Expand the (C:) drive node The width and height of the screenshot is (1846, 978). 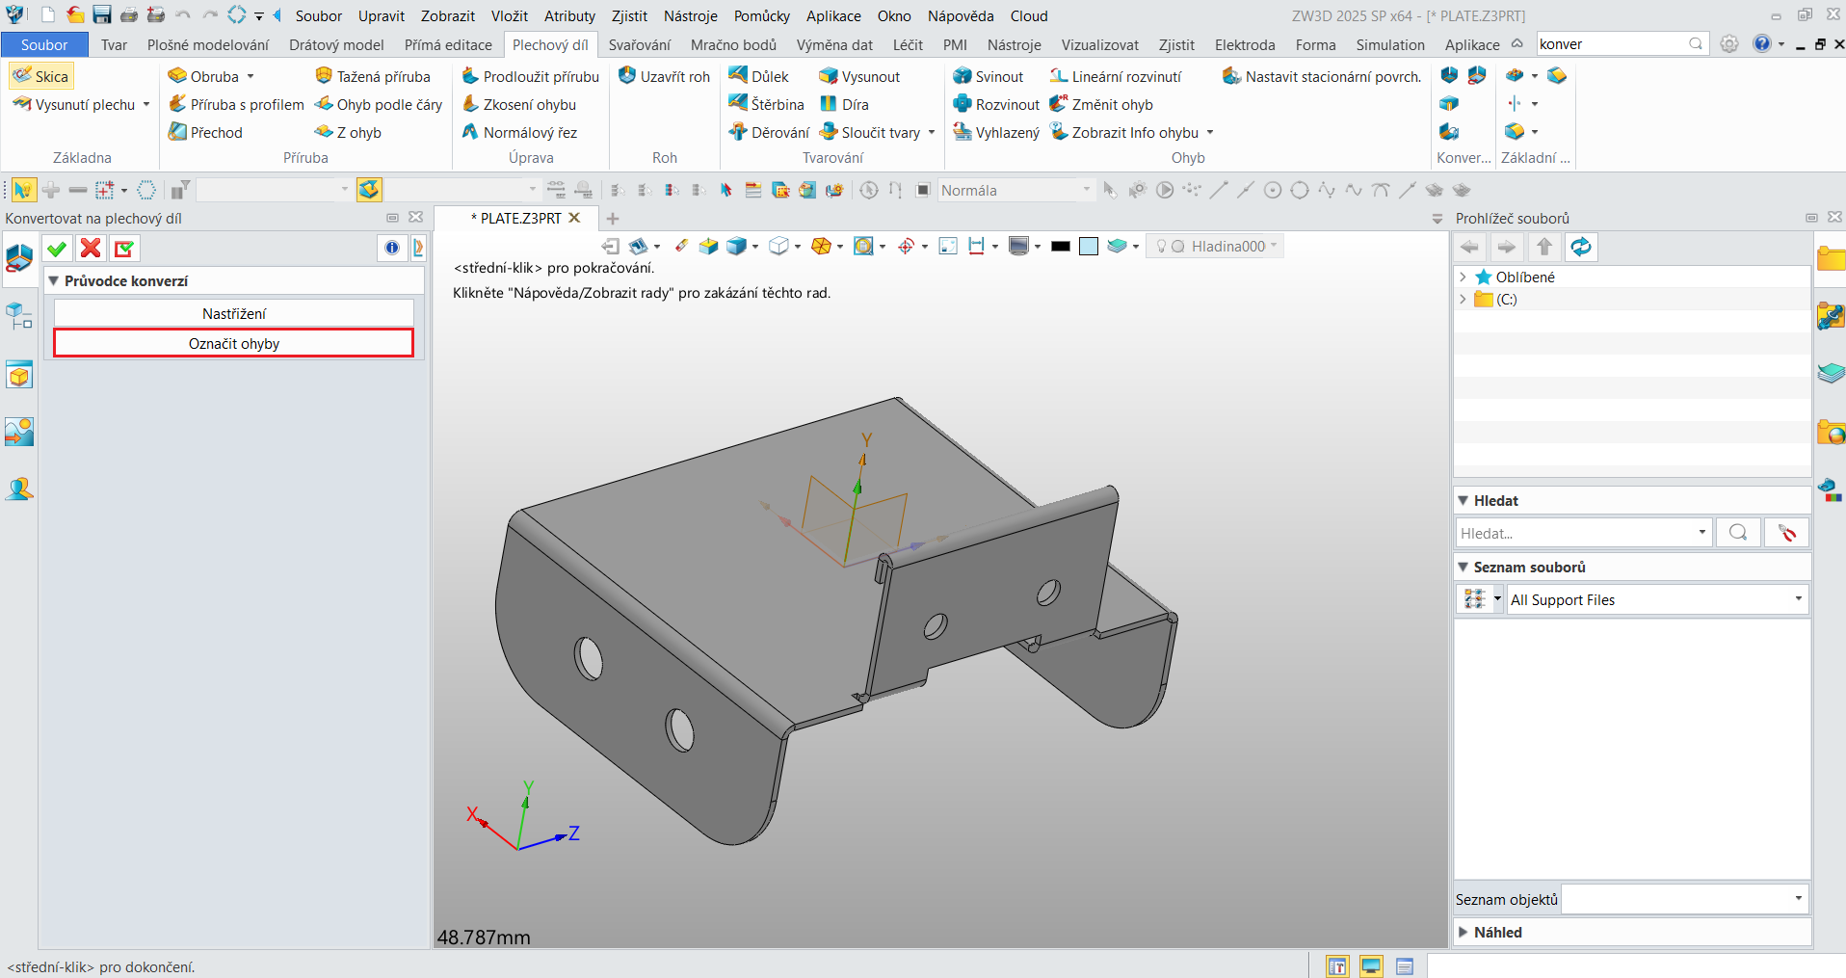click(x=1463, y=299)
